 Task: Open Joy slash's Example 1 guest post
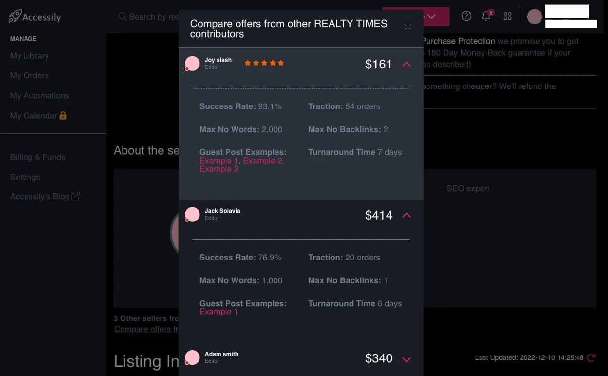[x=219, y=160]
